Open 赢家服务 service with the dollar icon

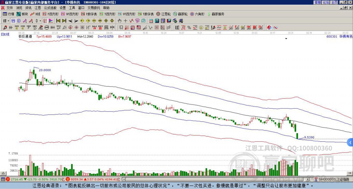[x=216, y=14]
